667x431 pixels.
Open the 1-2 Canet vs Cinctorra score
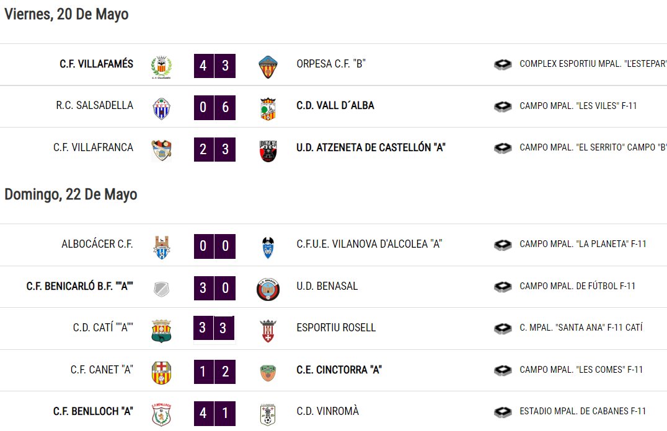215,372
